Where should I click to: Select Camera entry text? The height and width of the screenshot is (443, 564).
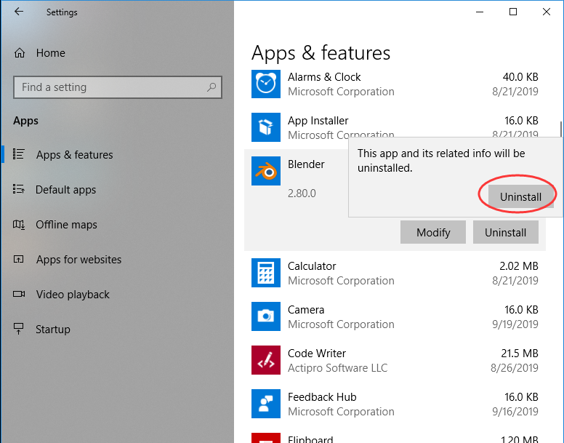tap(306, 309)
